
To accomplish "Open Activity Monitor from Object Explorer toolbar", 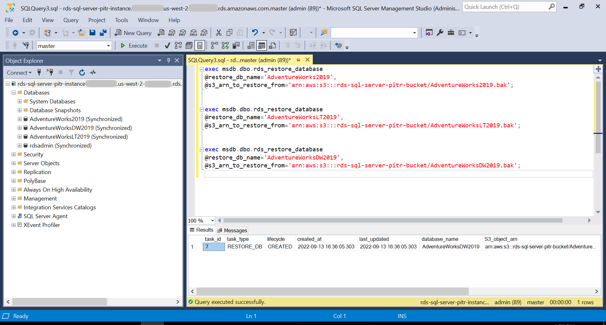I will click(93, 73).
